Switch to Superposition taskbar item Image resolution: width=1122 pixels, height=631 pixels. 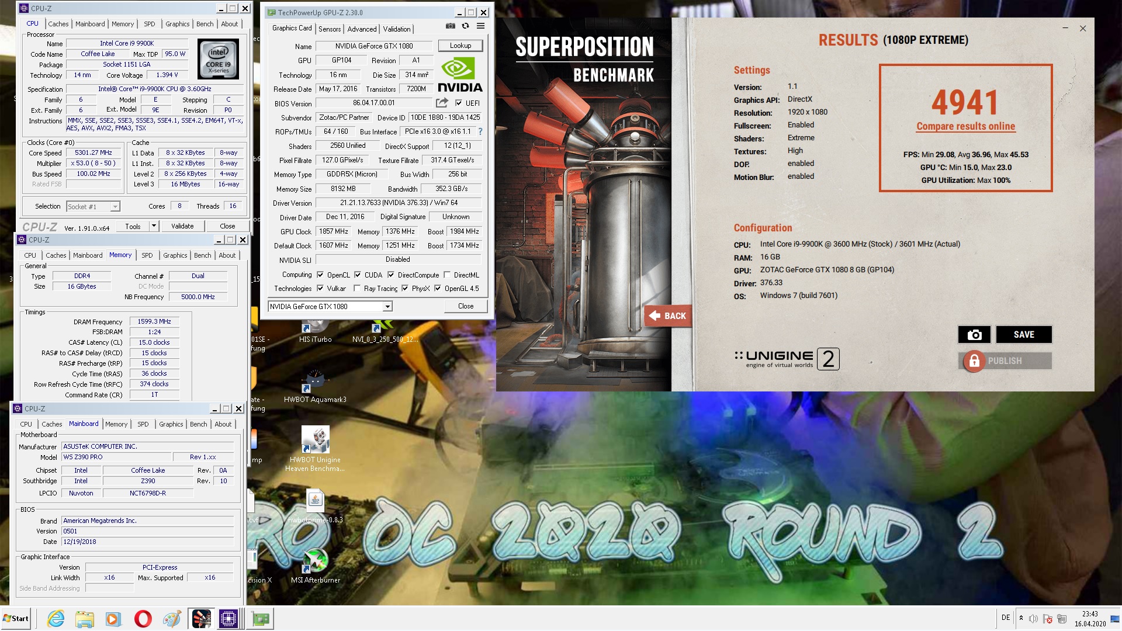[202, 619]
